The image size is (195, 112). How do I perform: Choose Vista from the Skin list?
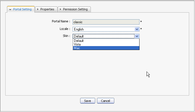click(106, 44)
